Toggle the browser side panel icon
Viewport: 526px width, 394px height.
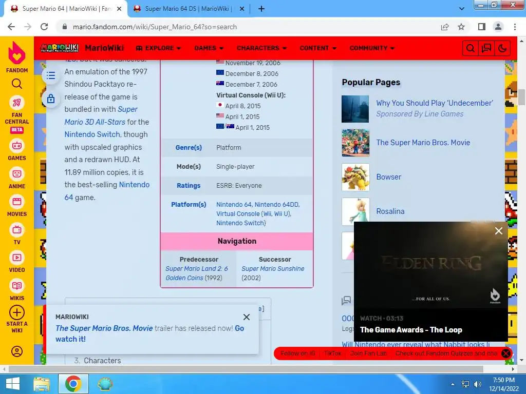point(482,27)
